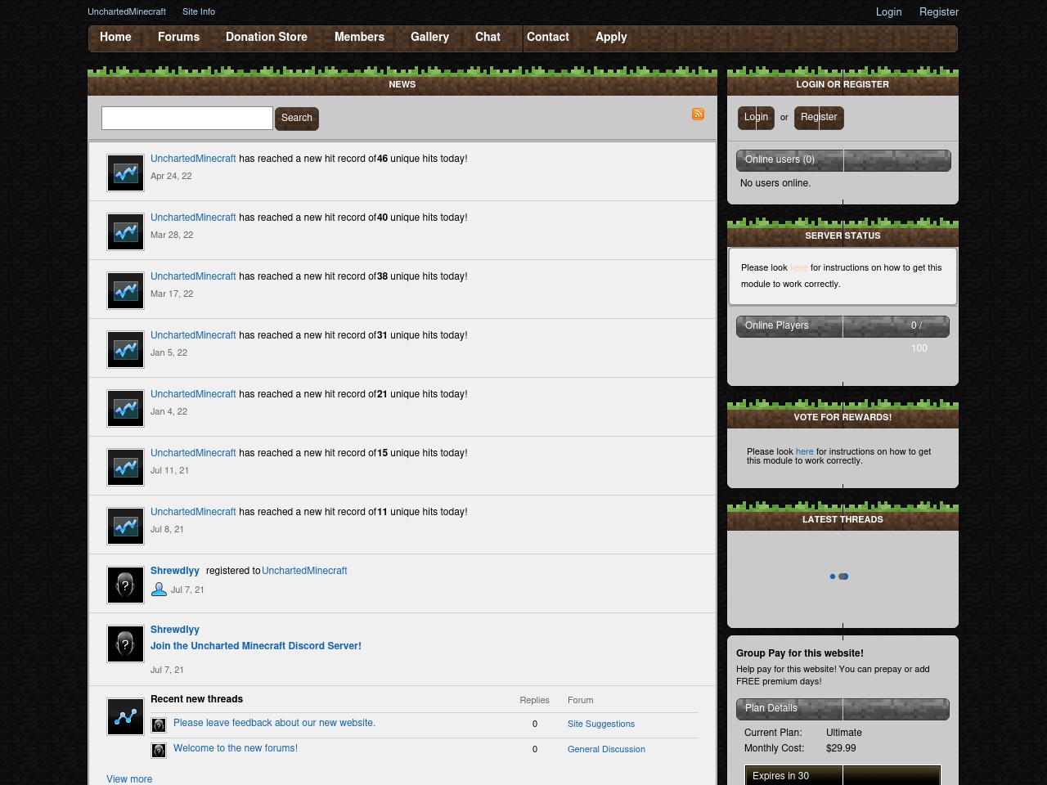Click the stats icon beside 38 unique hits
The image size is (1047, 785).
(126, 290)
